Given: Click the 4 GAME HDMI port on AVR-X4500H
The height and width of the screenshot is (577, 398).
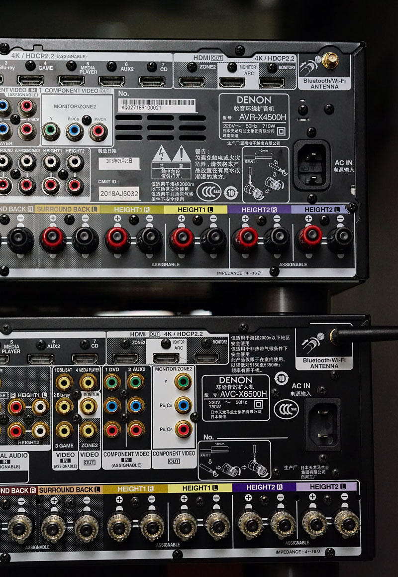Looking at the screenshot, I should (30, 80).
